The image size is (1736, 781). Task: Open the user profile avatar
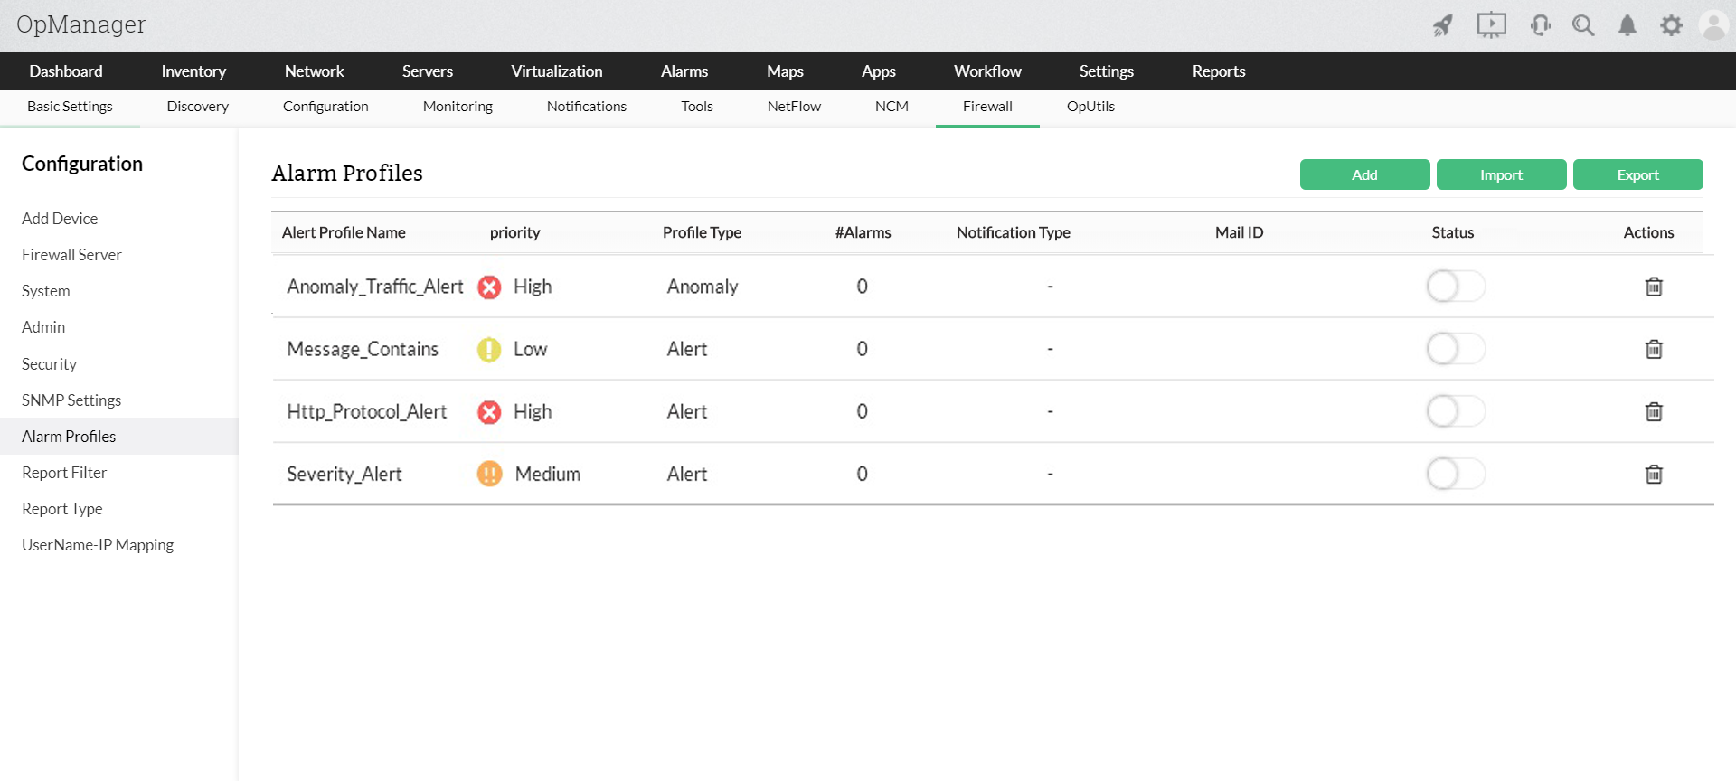1712,25
